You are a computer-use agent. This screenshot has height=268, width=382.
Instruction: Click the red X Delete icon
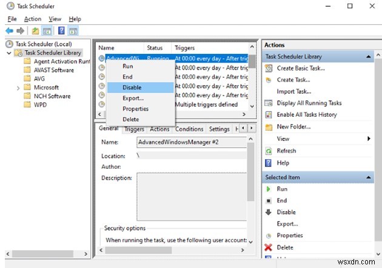[x=268, y=247]
